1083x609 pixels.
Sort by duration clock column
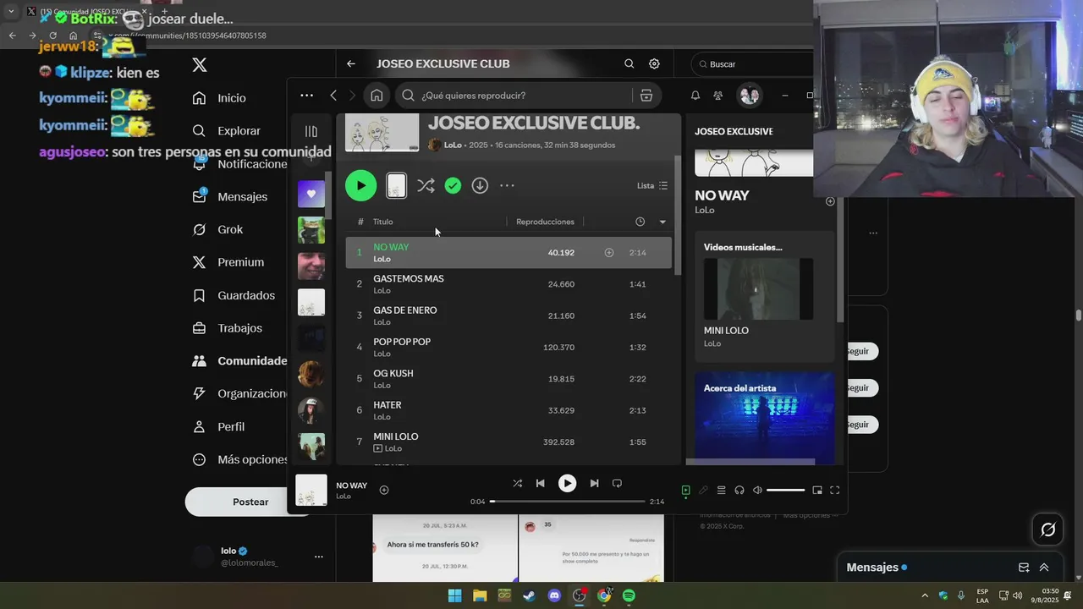pos(640,222)
